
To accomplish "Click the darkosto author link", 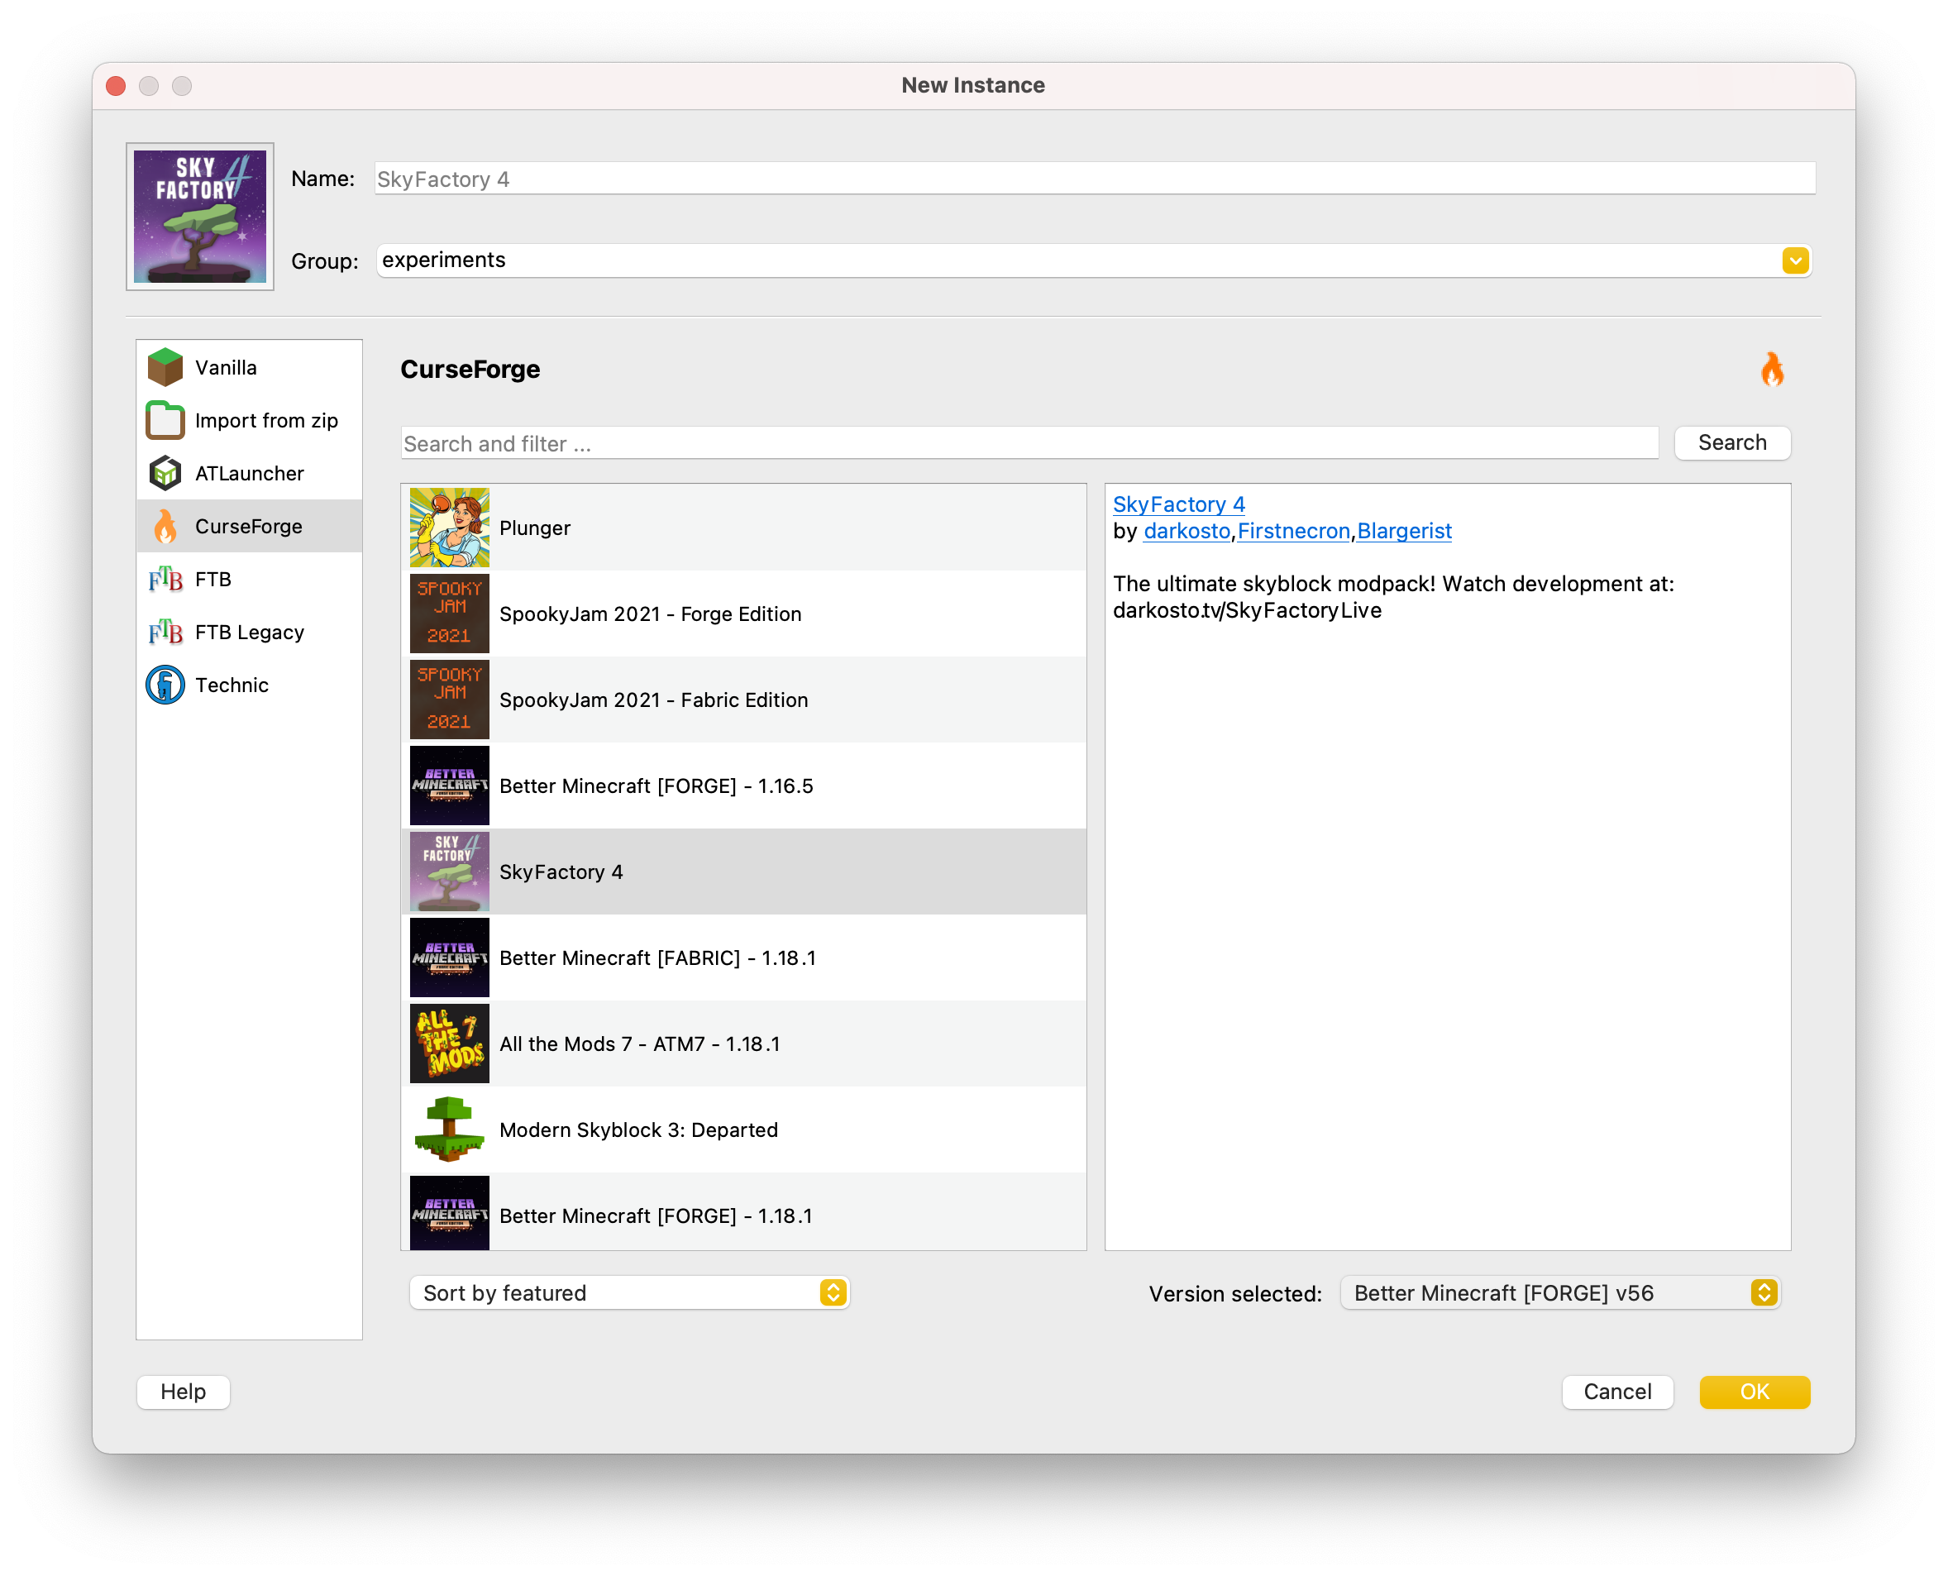I will [1186, 531].
